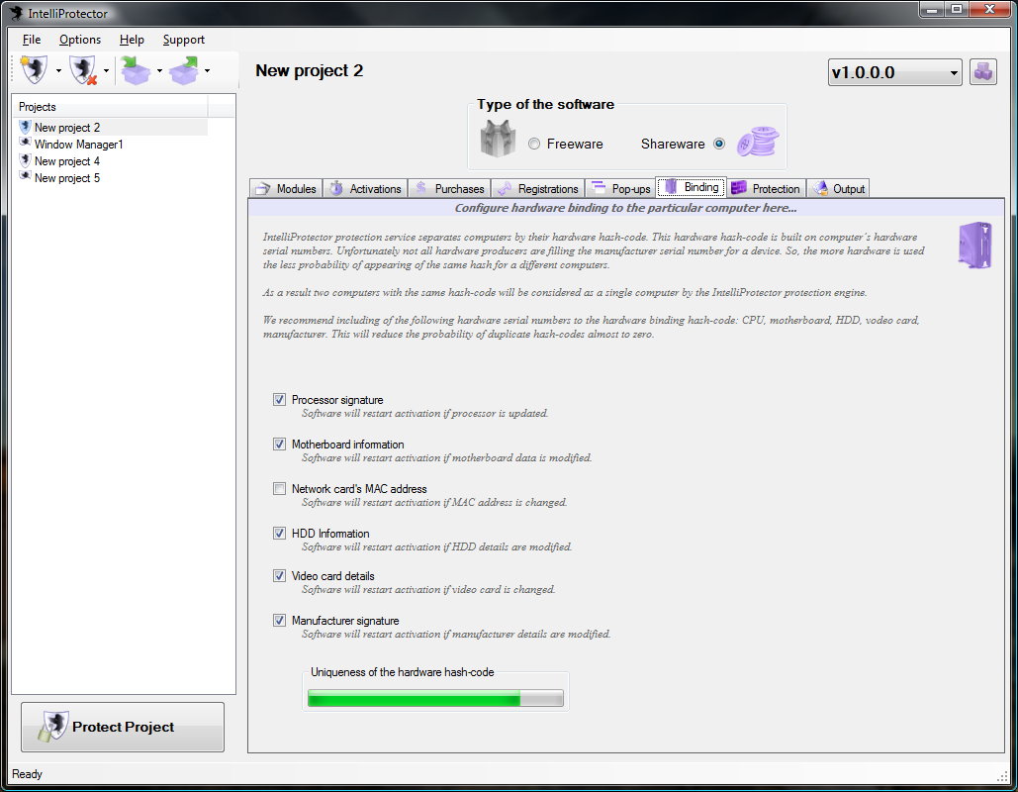1018x792 pixels.
Task: Click the Protect Project button
Action: tap(123, 727)
